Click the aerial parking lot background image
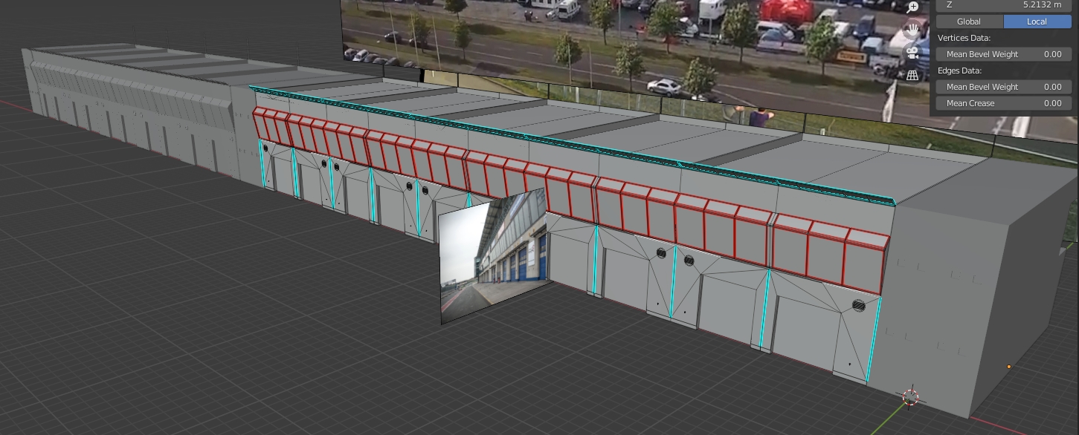Screen dimensions: 1079x435 coord(632,45)
